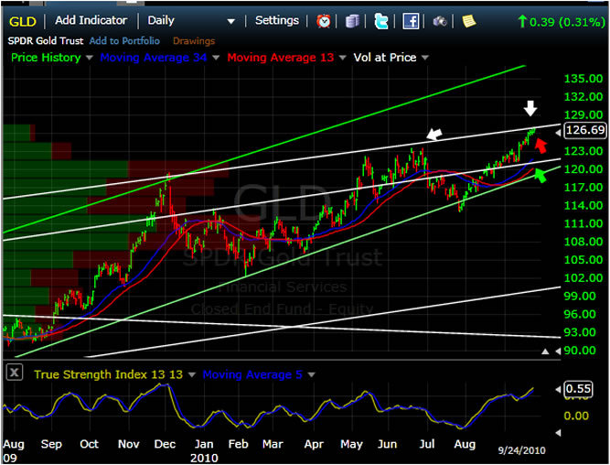Click the alarm clock alert icon
This screenshot has width=610, height=465.
pos(324,20)
